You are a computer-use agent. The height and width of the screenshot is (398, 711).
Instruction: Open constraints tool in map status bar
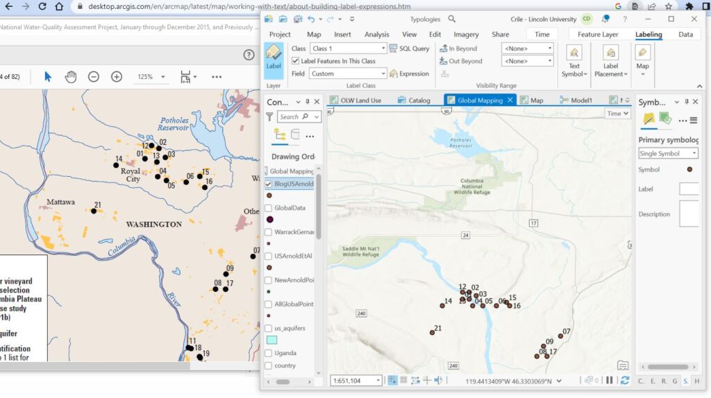tap(415, 381)
